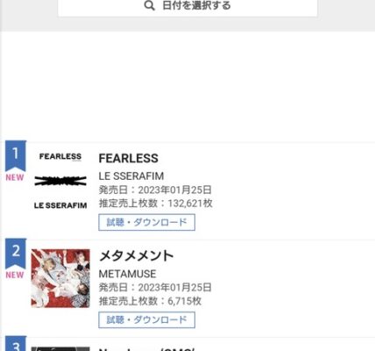This screenshot has width=375, height=351.
Task: Open the third-ranked title link
Action: [146, 349]
